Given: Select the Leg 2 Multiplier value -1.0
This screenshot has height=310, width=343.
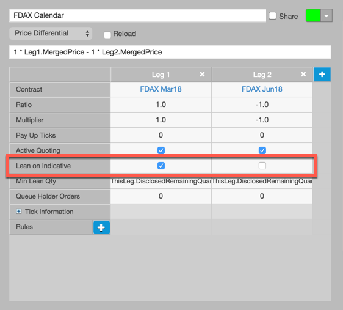Looking at the screenshot, I should point(262,120).
